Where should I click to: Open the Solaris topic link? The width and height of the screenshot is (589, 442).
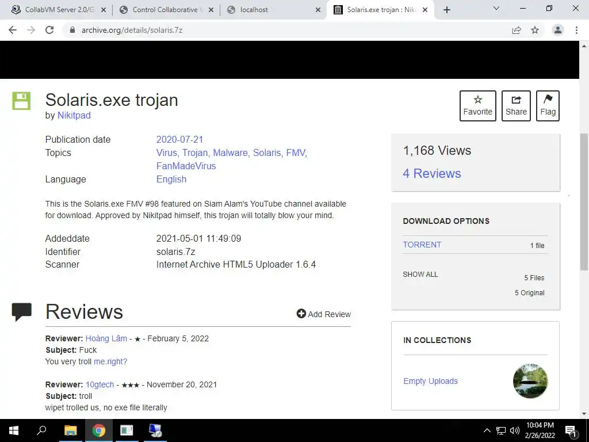pos(267,153)
